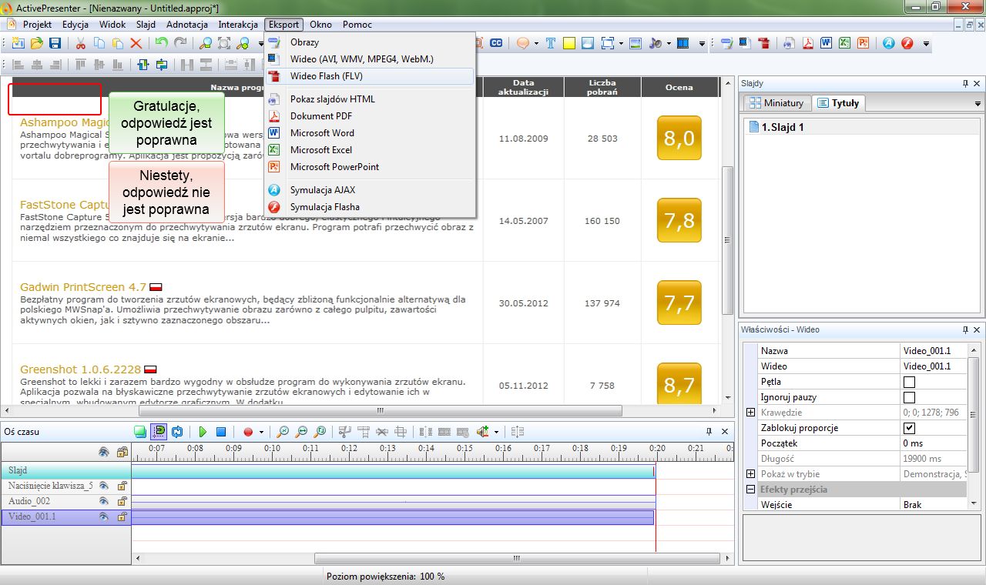Toggle lock on Video_001.1 track
The image size is (986, 585).
pyautogui.click(x=122, y=517)
